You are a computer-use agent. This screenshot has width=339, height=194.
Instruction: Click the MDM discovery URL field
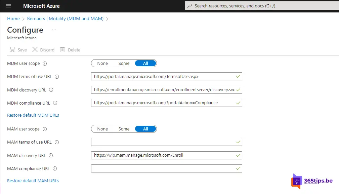tap(166, 90)
